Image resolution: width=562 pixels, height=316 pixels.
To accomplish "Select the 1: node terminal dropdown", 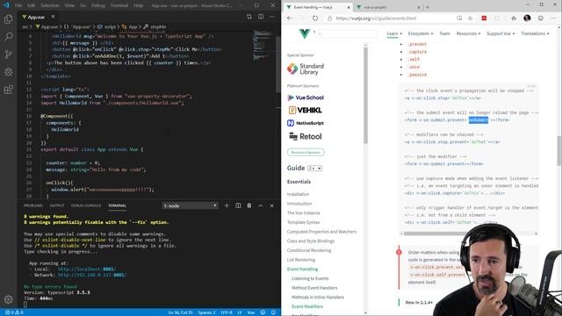I will tap(190, 205).
